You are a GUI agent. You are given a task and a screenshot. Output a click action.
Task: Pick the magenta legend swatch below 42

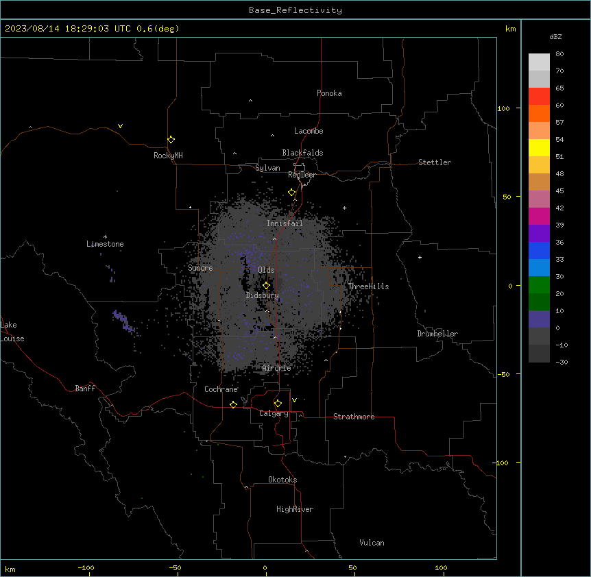(x=539, y=216)
